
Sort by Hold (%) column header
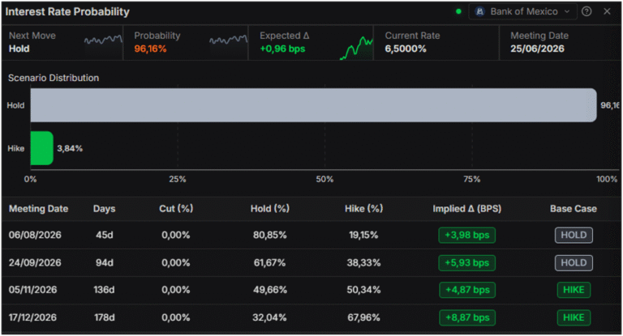[x=270, y=209]
